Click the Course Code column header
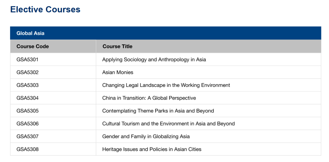The image size is (329, 162). click(33, 46)
